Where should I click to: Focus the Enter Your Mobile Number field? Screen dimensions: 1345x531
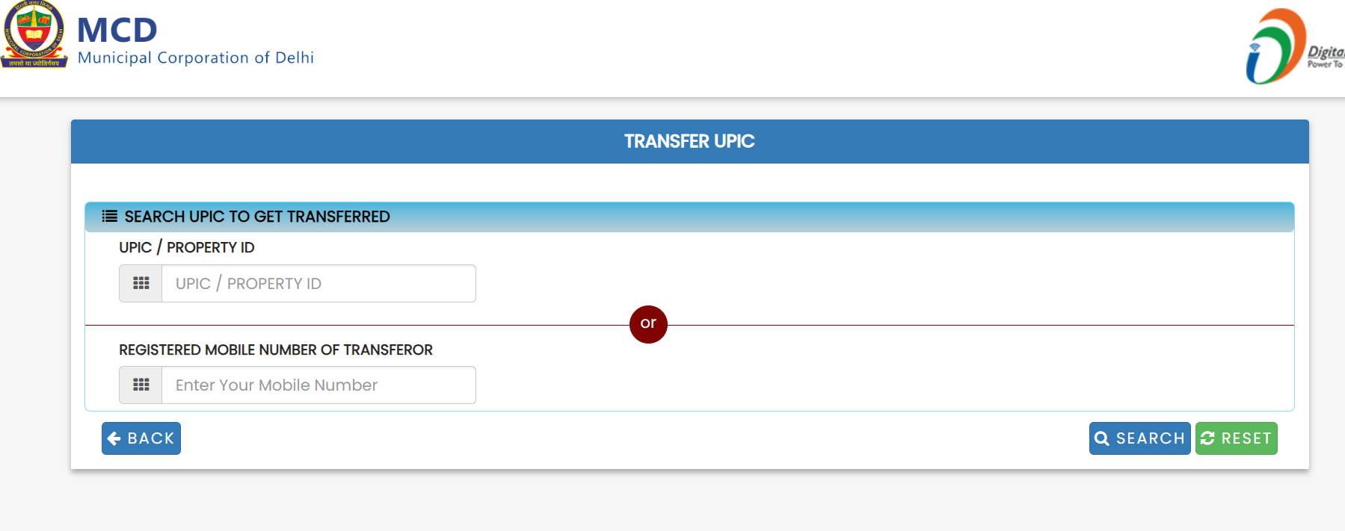point(318,385)
